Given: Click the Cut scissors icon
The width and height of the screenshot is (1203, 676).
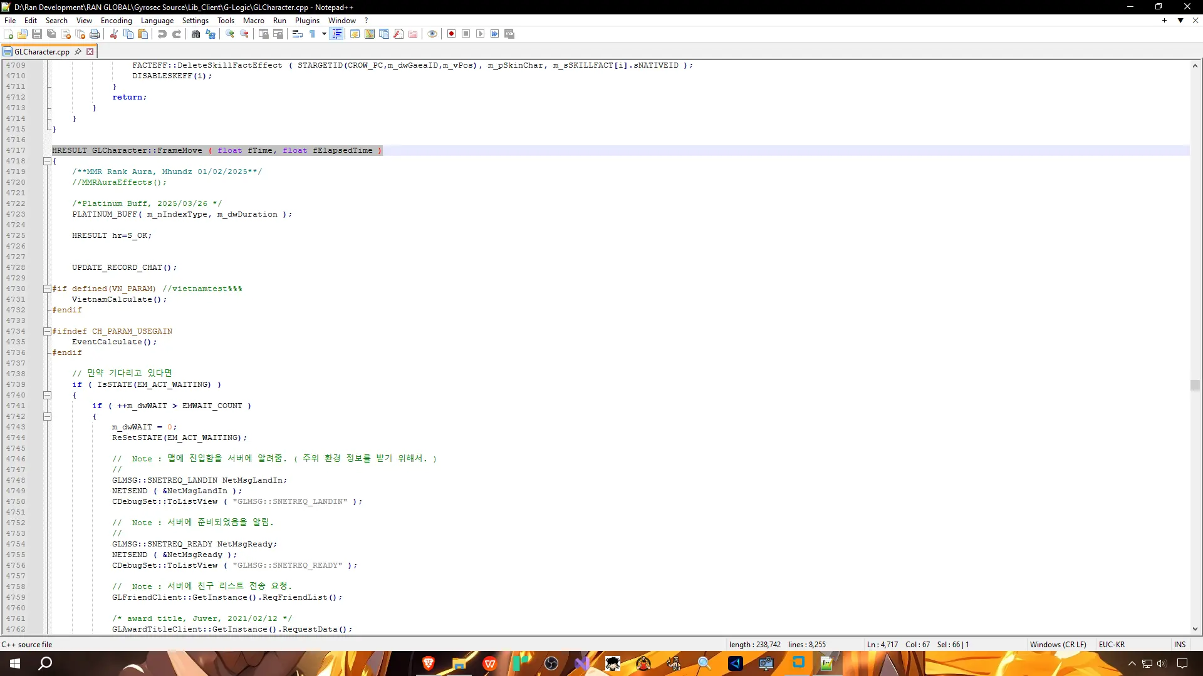Looking at the screenshot, I should 113,34.
